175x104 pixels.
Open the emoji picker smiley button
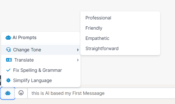pos(21,93)
